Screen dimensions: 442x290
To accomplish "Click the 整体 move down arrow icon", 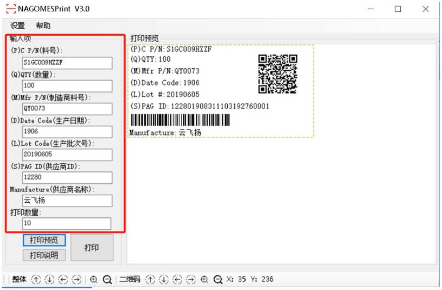I will (x=50, y=280).
